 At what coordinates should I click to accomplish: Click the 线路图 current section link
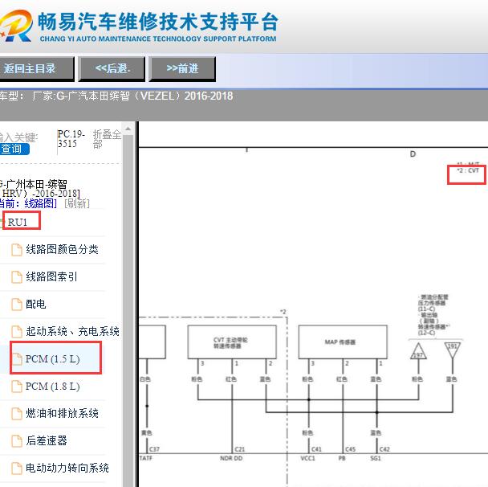click(x=39, y=203)
